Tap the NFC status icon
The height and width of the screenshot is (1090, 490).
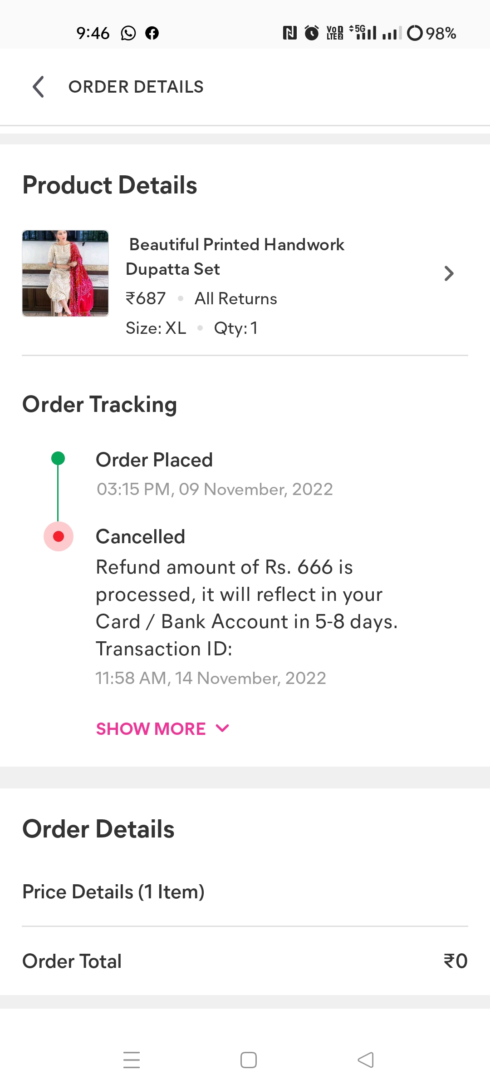(289, 33)
